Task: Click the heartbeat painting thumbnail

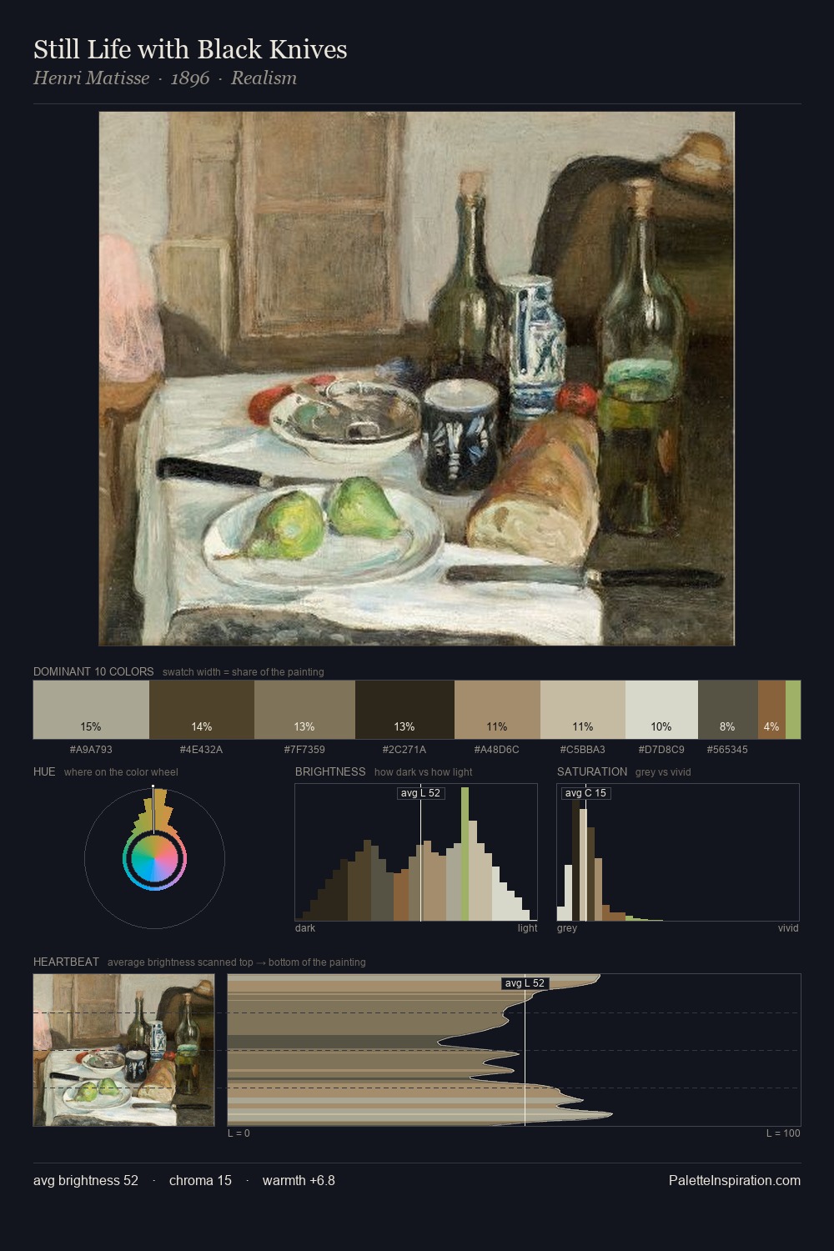Action: pos(123,1050)
